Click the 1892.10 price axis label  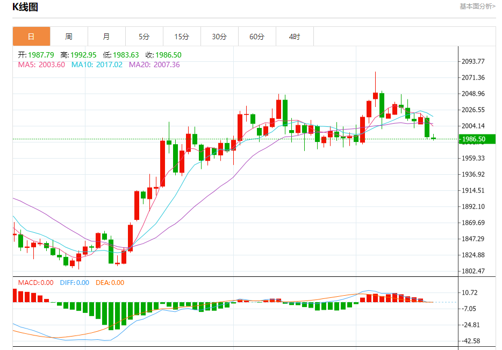pos(473,206)
